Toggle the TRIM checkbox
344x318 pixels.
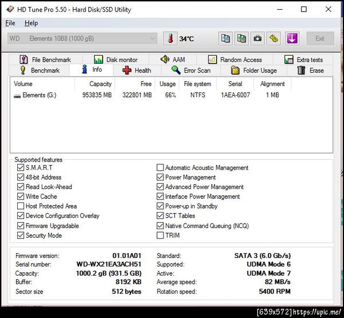(x=160, y=235)
